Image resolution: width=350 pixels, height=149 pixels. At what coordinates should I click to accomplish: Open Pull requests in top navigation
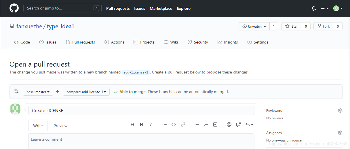pyautogui.click(x=118, y=8)
